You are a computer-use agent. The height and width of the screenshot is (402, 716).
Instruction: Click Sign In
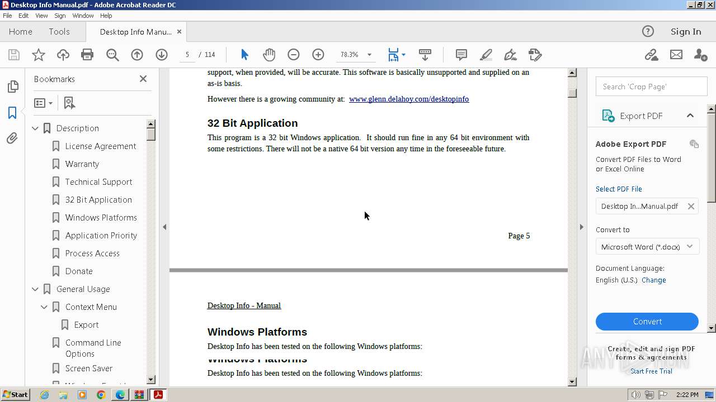point(686,32)
